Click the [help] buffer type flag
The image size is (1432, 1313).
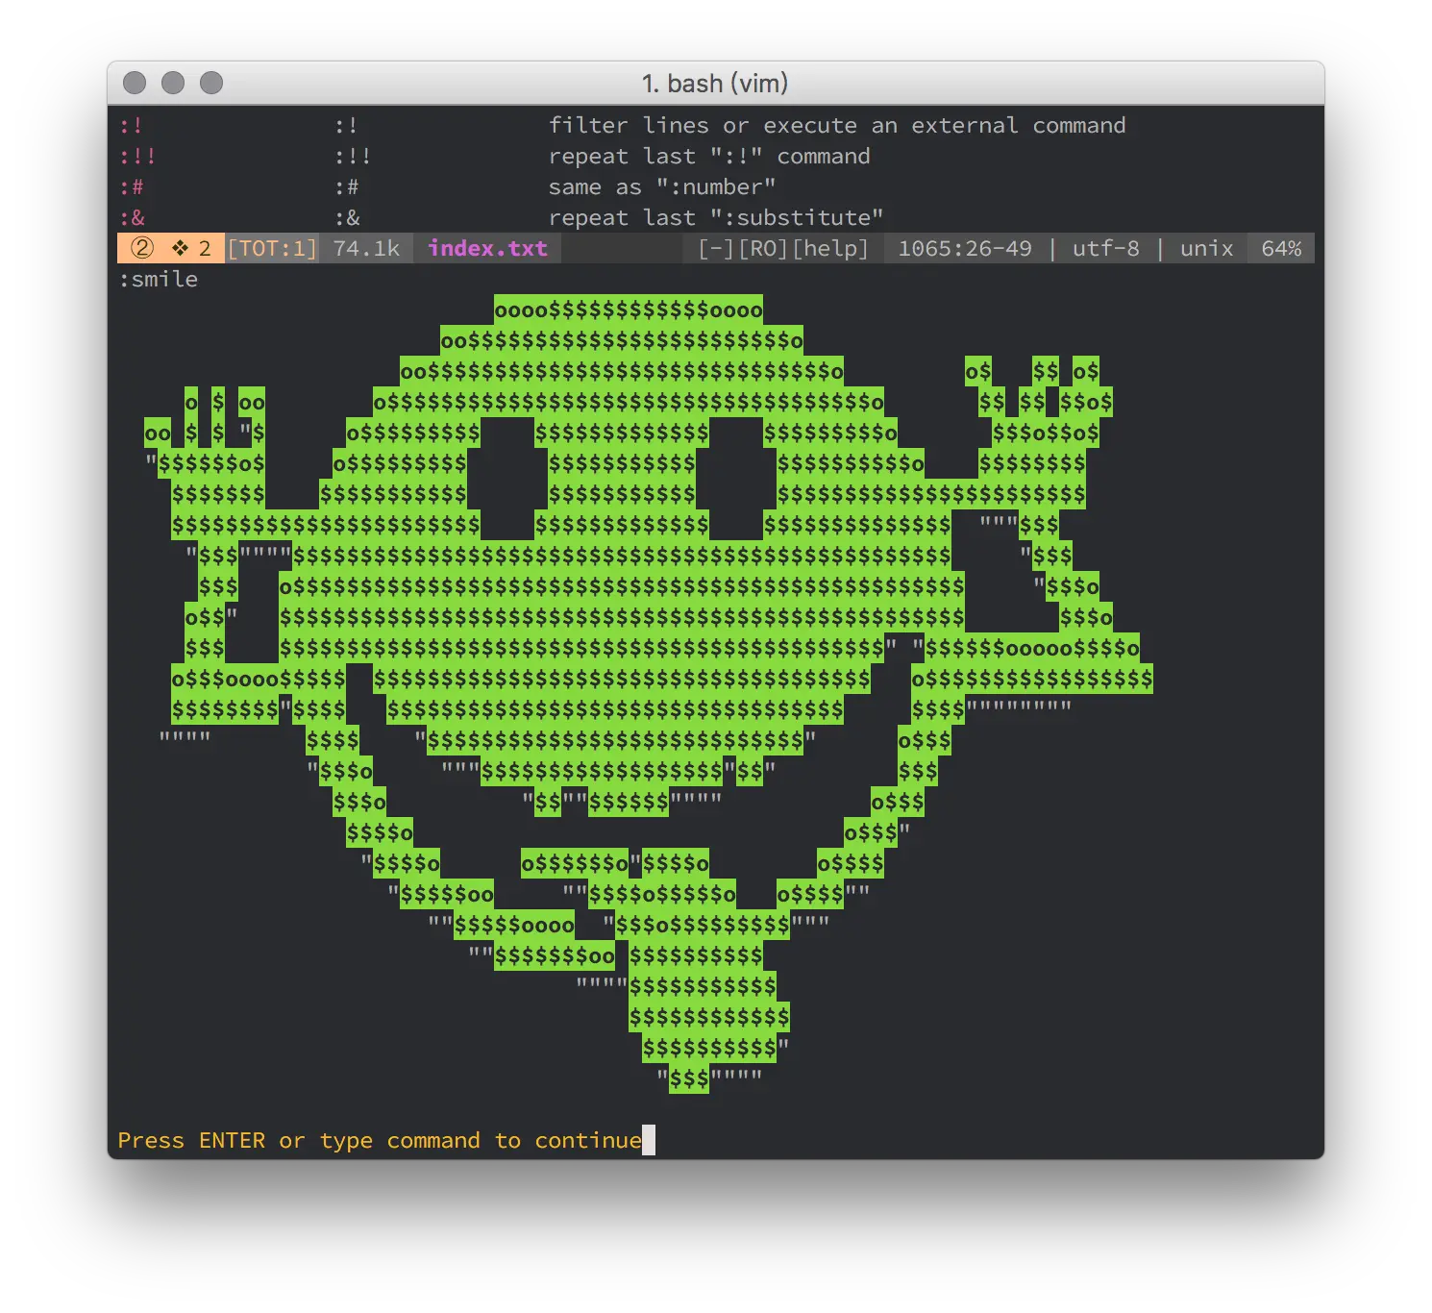point(830,248)
